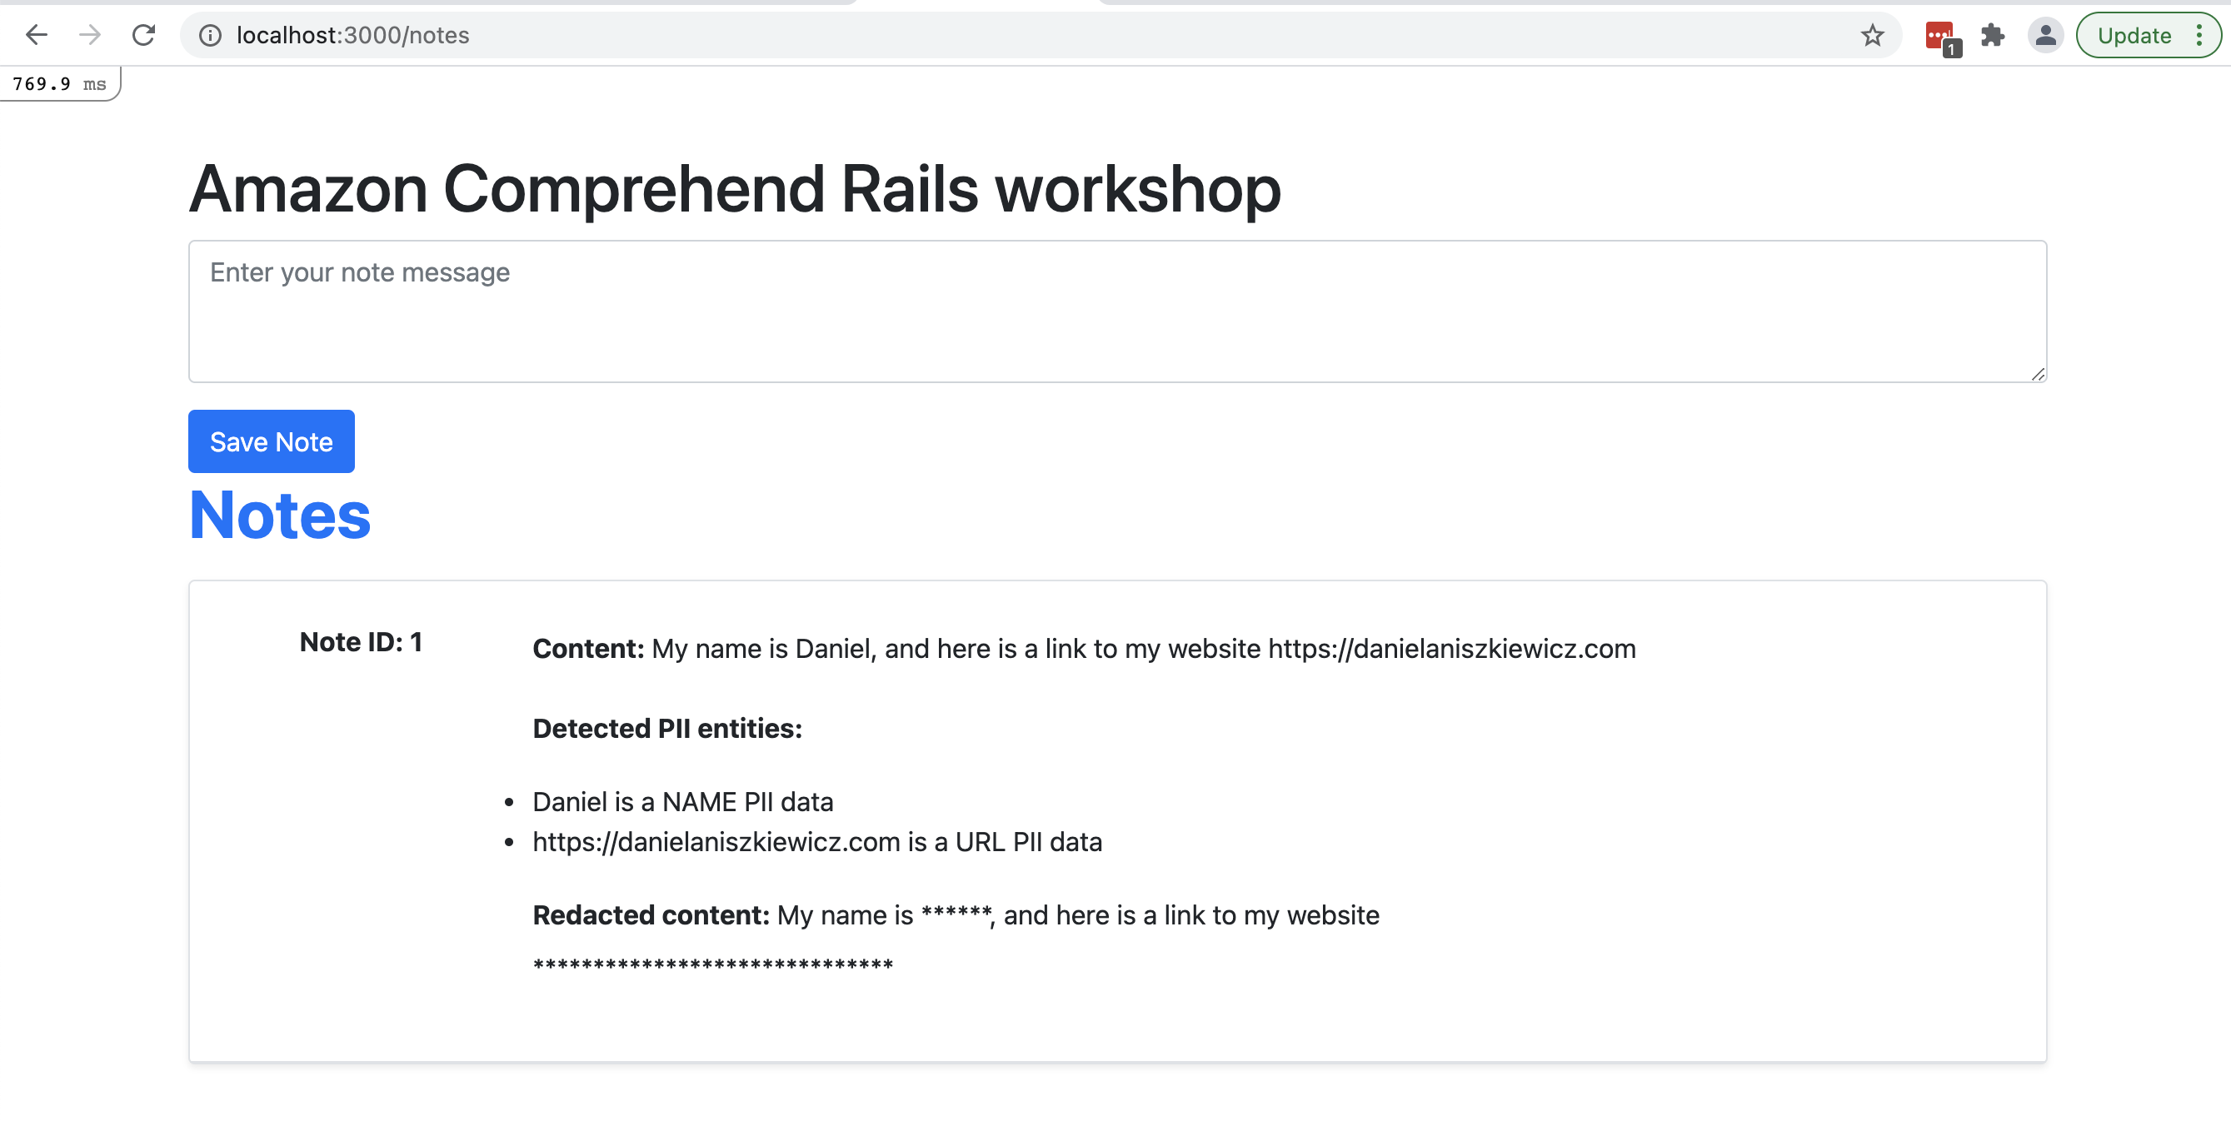The height and width of the screenshot is (1121, 2231).
Task: Click the Note ID: 1 label
Action: [360, 642]
